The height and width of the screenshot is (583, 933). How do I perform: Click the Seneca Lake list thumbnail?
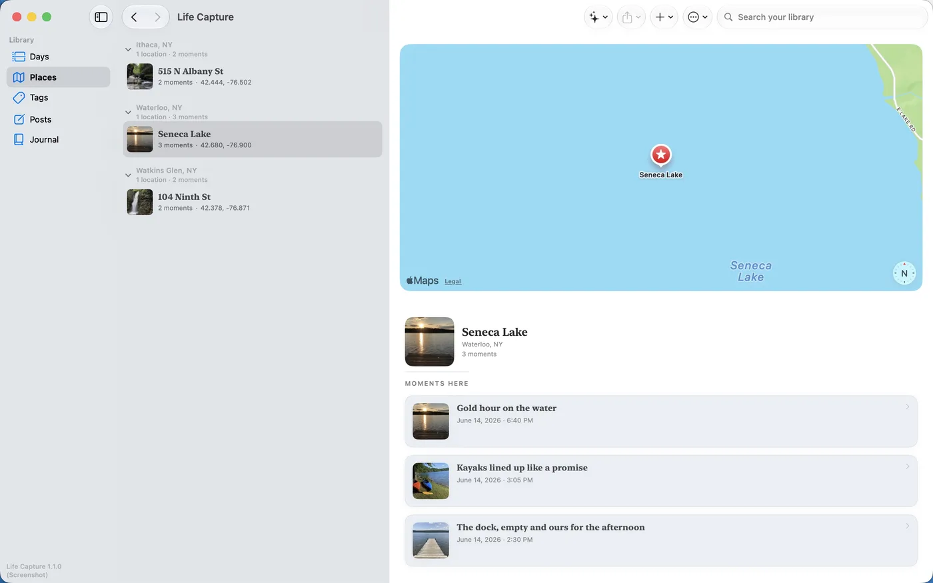[140, 139]
